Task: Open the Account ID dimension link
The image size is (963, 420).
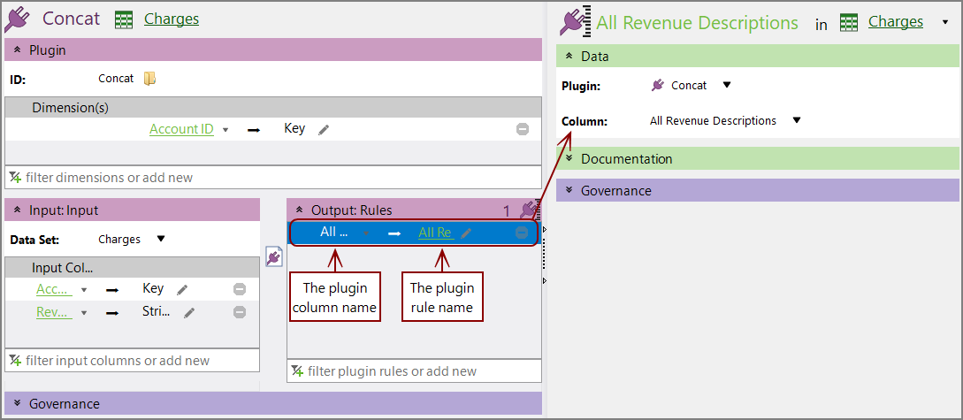Action: (x=182, y=129)
